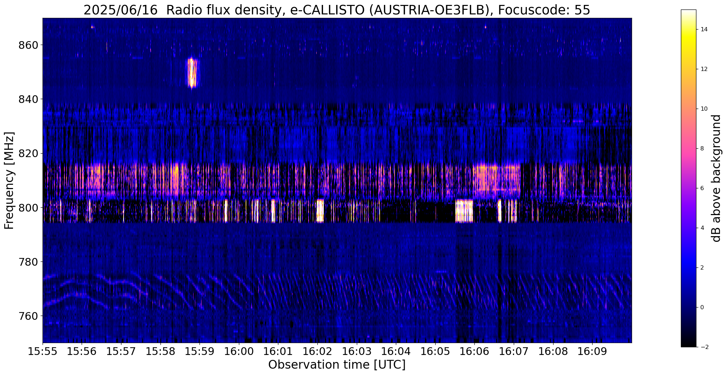727x375 pixels.
Task: Click the 15:58 time tick label
Action: pos(160,351)
